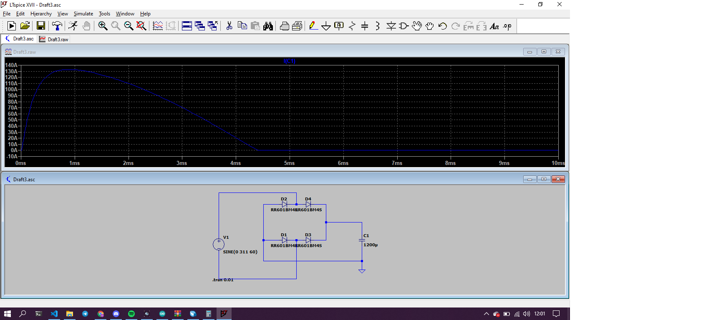This screenshot has height=320, width=706.
Task: Click the 1200µ capacitor value text
Action: point(371,245)
